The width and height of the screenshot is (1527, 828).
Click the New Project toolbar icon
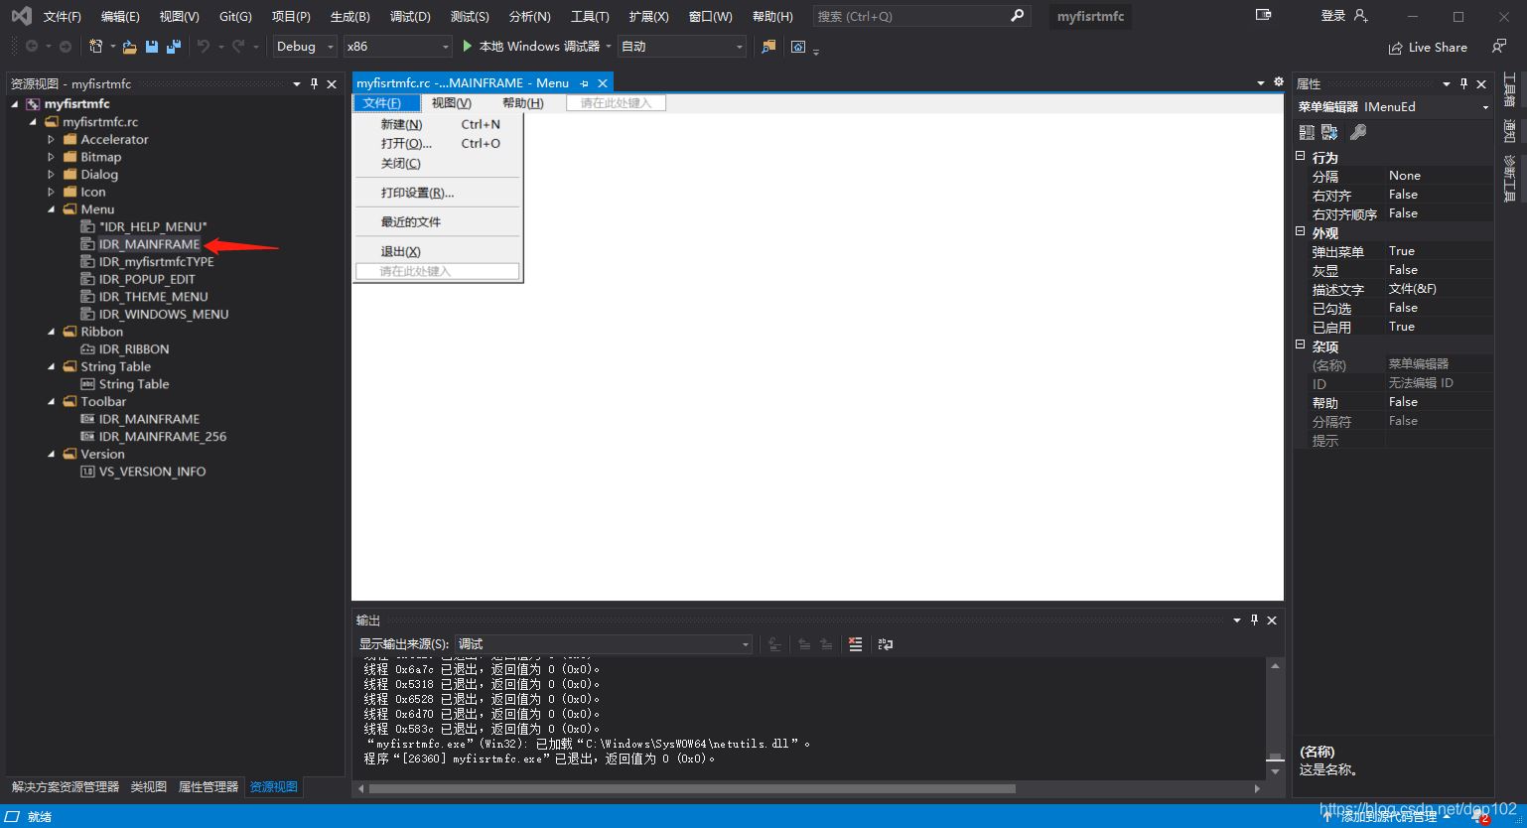pyautogui.click(x=95, y=47)
